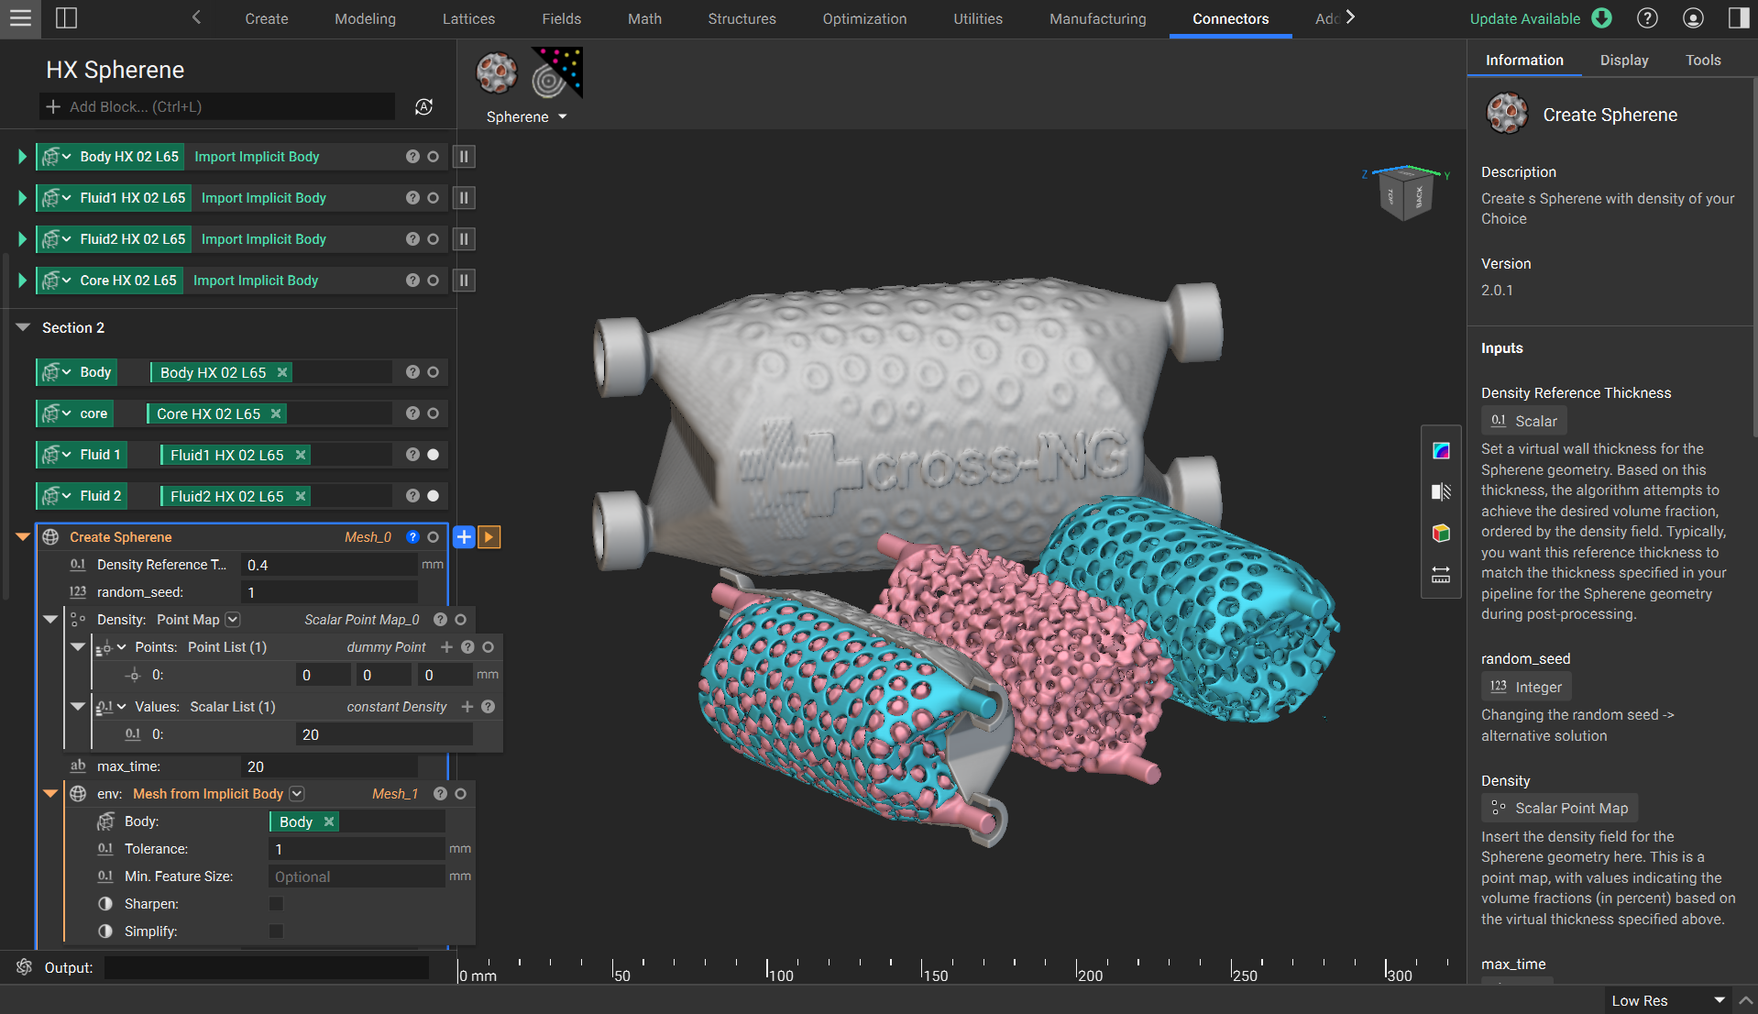The image size is (1758, 1014).
Task: Open the Spherene dropdown arrow
Action: pos(563,117)
